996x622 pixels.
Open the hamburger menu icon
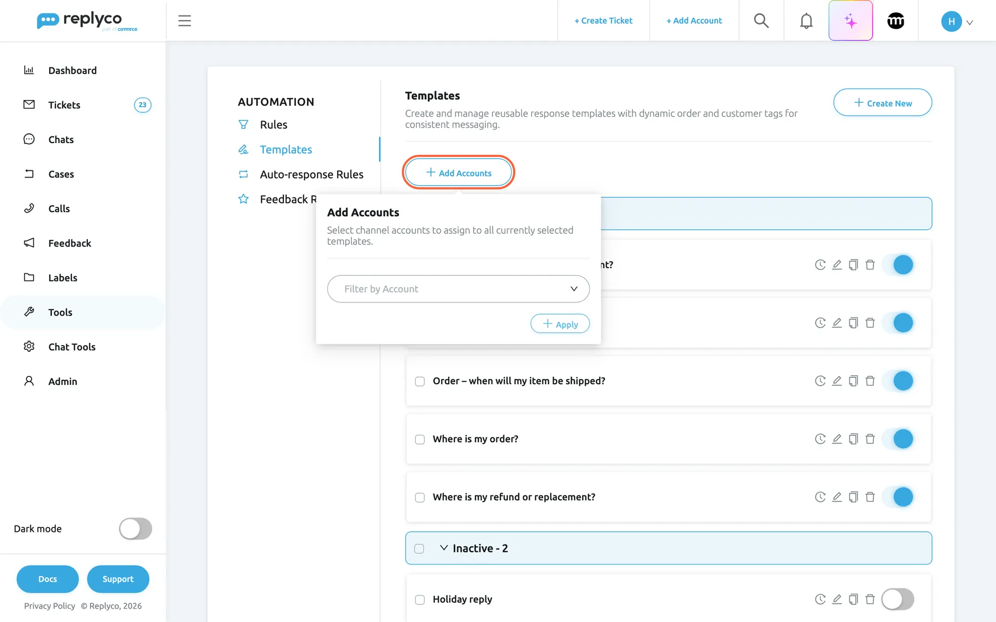click(184, 21)
